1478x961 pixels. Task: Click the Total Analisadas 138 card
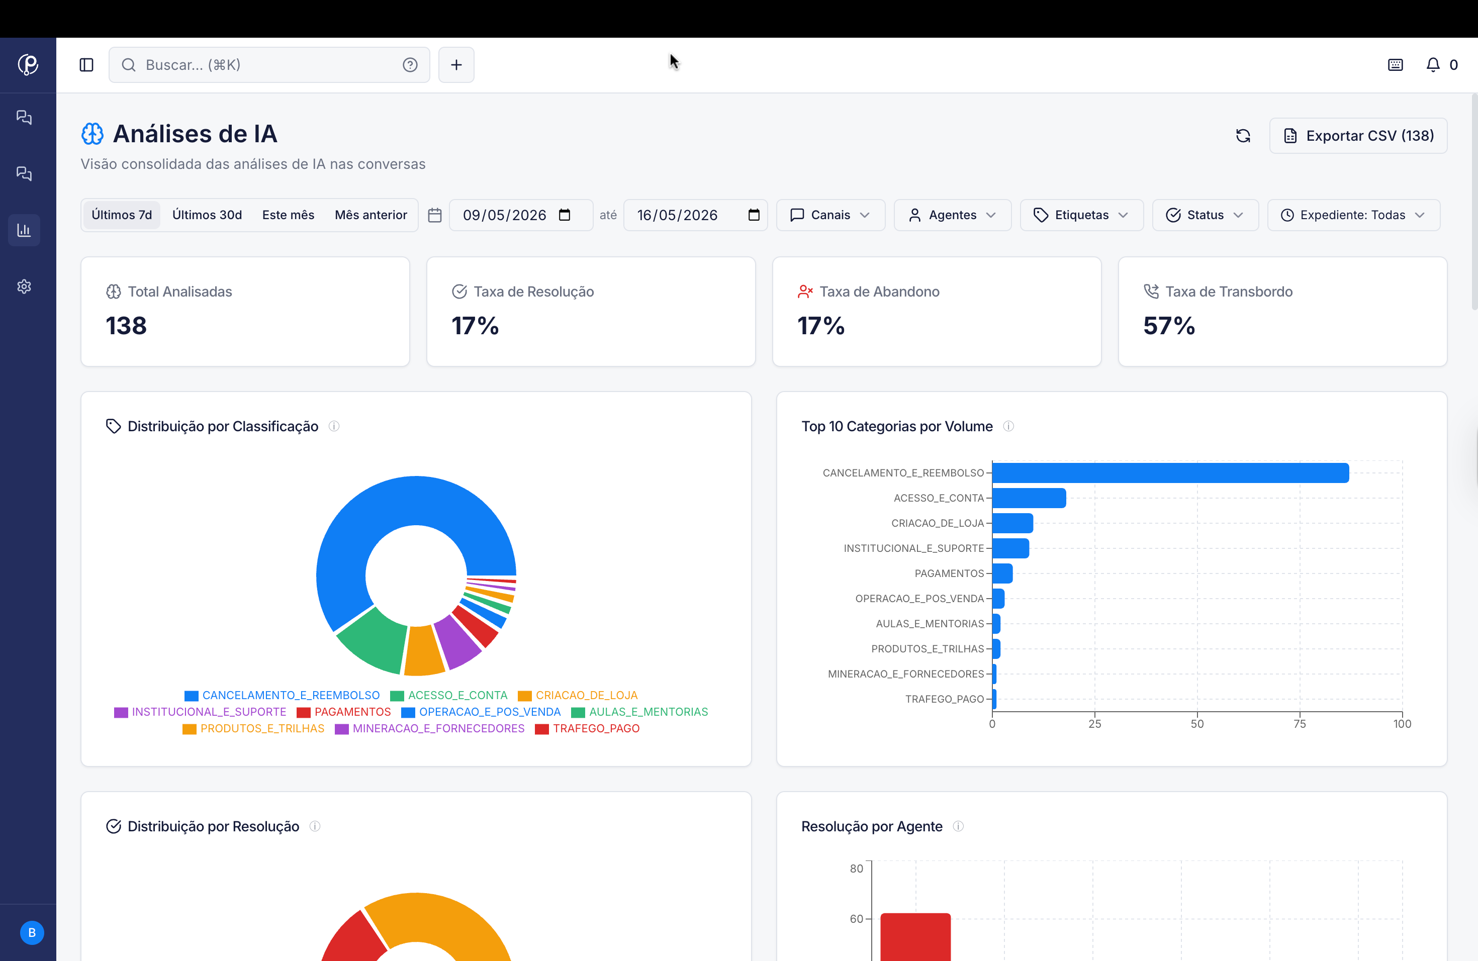pos(245,311)
